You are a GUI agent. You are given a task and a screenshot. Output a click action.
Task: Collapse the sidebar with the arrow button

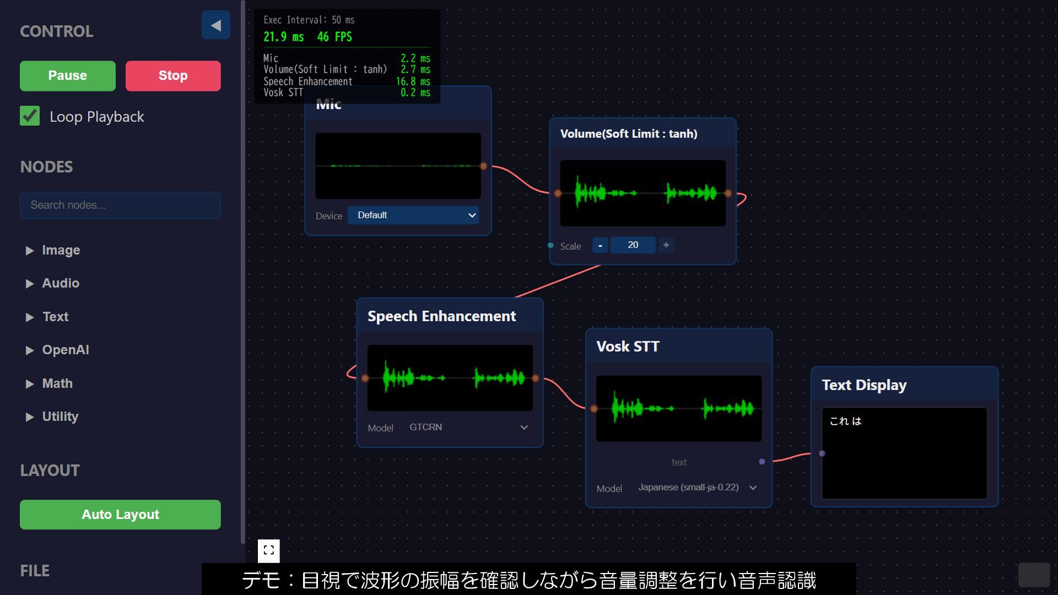tap(215, 25)
